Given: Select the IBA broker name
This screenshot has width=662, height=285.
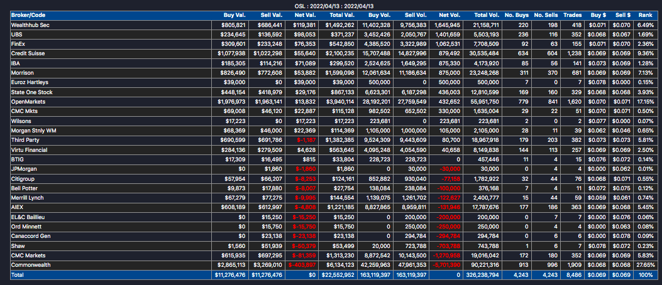Looking at the screenshot, I should click(x=16, y=63).
